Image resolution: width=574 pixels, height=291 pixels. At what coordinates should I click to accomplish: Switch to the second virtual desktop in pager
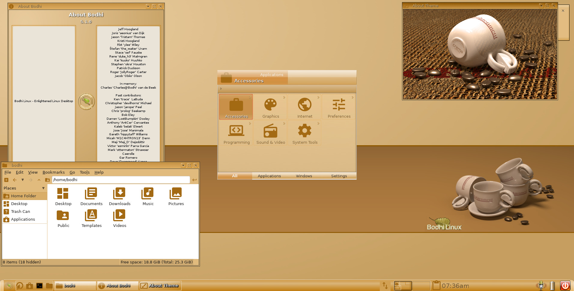pos(421,286)
